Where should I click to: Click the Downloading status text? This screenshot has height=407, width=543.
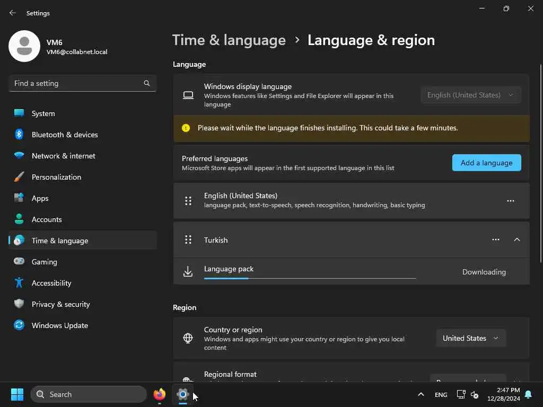click(x=484, y=272)
